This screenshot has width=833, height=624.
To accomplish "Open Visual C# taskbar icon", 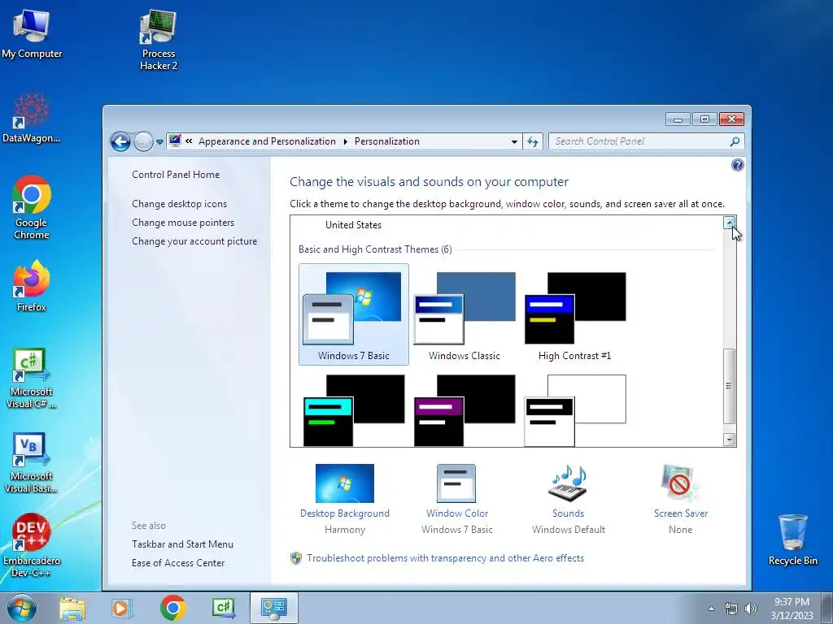I will pyautogui.click(x=224, y=608).
